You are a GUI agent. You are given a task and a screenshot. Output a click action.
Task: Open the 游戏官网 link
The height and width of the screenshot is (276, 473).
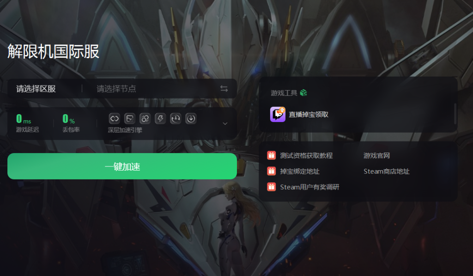click(376, 155)
